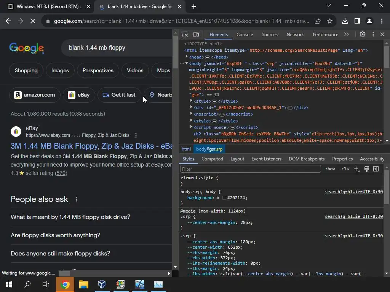This screenshot has height=292, width=390.
Task: Open the DOM Breakpoints tab
Action: (307, 159)
